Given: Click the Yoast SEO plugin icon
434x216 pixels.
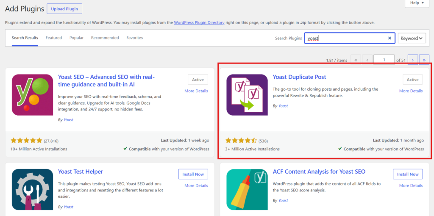Looking at the screenshot, I should (x=32, y=95).
